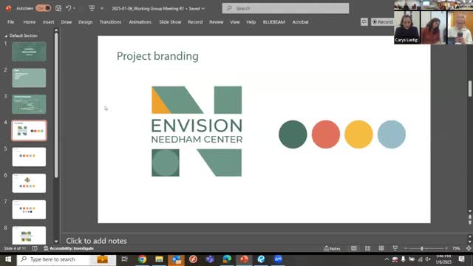Open the Acrobat tab
The image size is (473, 266).
click(x=301, y=21)
